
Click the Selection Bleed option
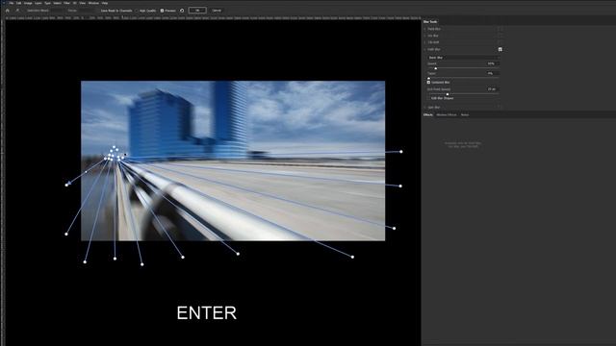tap(38, 11)
